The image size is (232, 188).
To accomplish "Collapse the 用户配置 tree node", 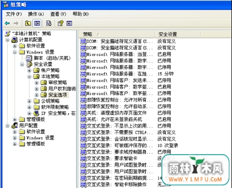I will click(7, 126).
